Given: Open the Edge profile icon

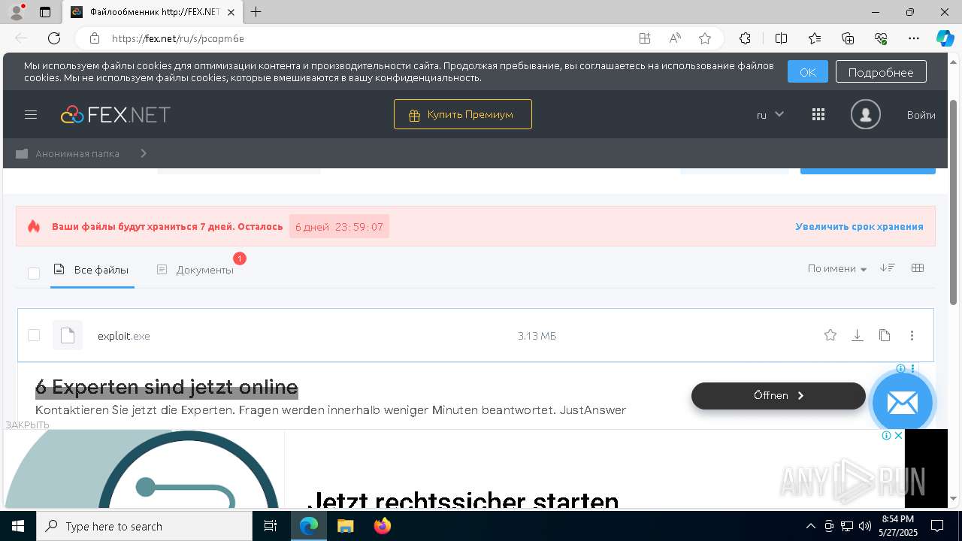Looking at the screenshot, I should (x=17, y=12).
